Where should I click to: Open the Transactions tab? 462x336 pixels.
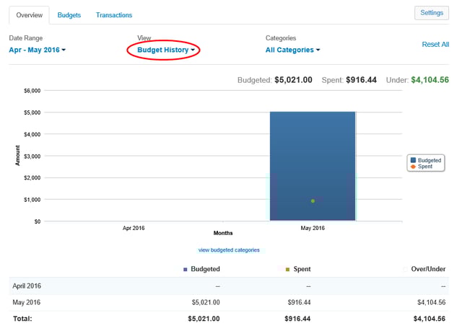114,15
